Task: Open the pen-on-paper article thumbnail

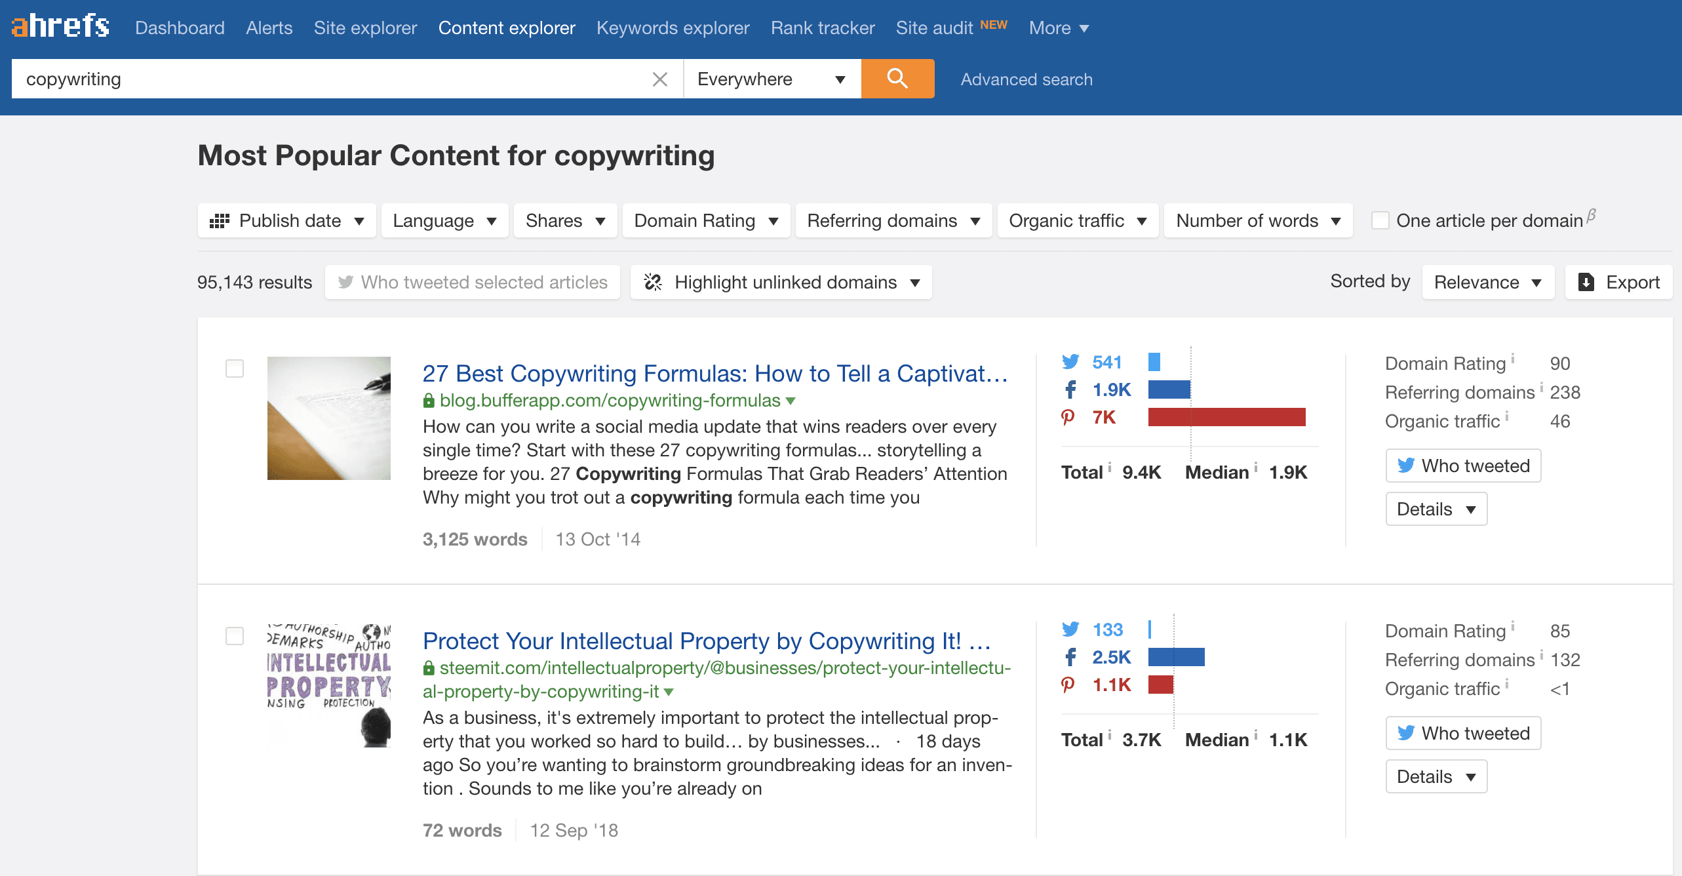Action: pos(329,418)
